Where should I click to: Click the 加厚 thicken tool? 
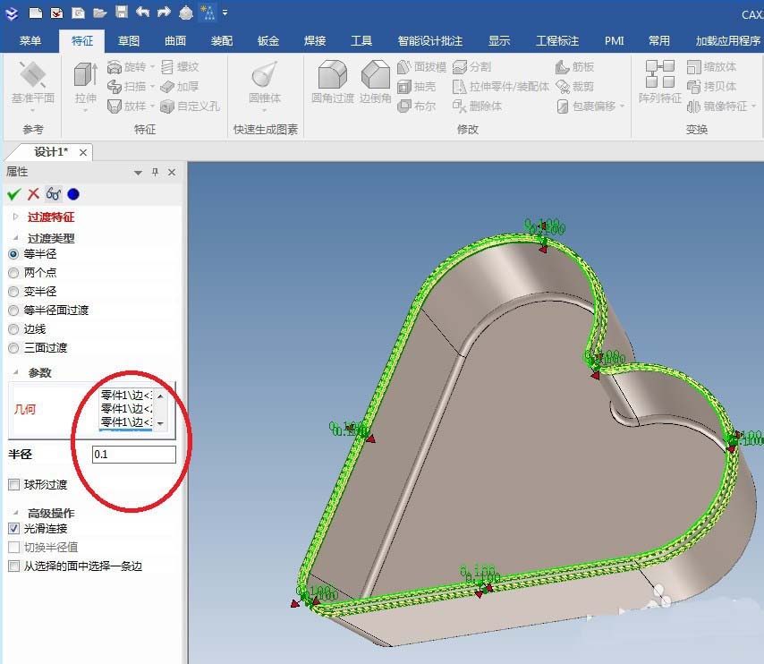180,86
